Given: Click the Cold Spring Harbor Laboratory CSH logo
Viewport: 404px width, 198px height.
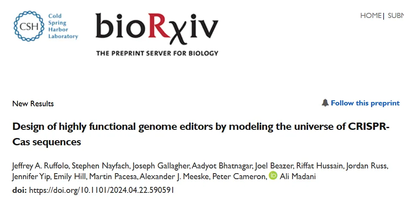Looking at the screenshot, I should coord(45,26).
